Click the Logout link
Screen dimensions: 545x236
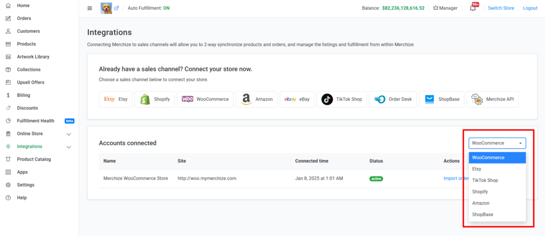click(530, 8)
